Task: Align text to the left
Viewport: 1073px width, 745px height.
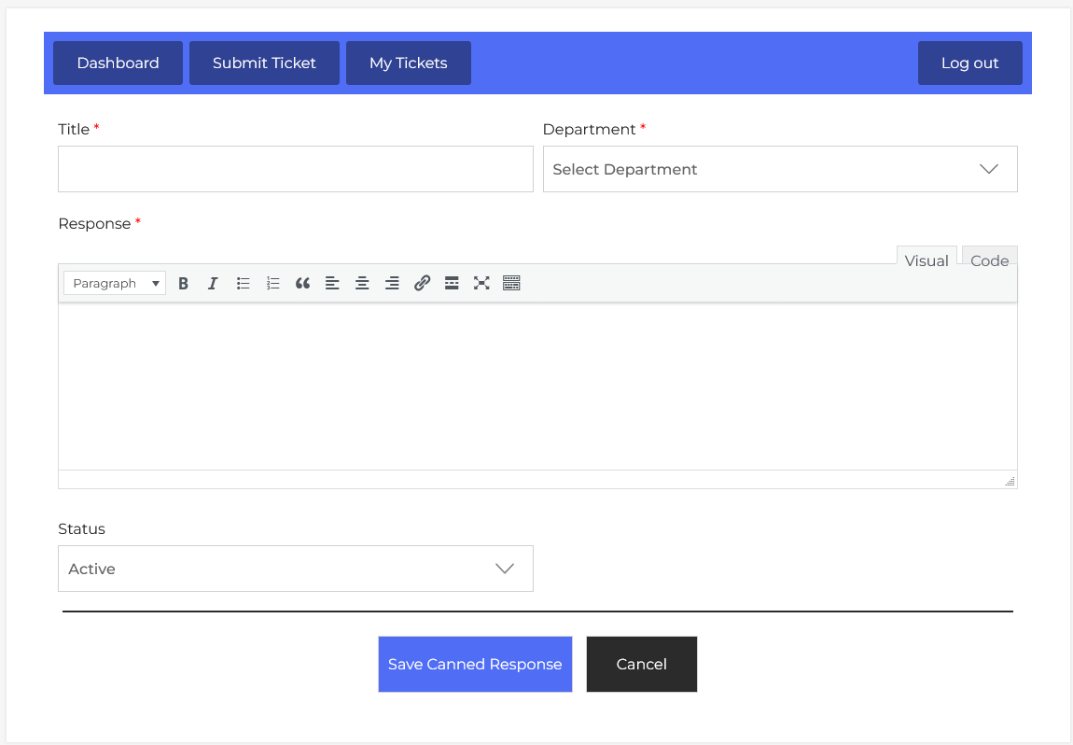Action: pyautogui.click(x=332, y=284)
